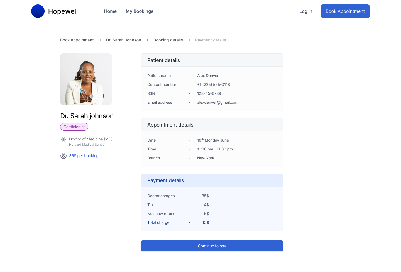This screenshot has height=272, width=401.
Task: Click the Book appoinment breadcrumb link
Action: click(77, 40)
